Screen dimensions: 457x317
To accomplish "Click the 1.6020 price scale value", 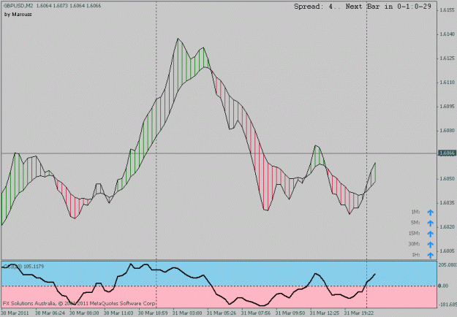I will 447,226.
